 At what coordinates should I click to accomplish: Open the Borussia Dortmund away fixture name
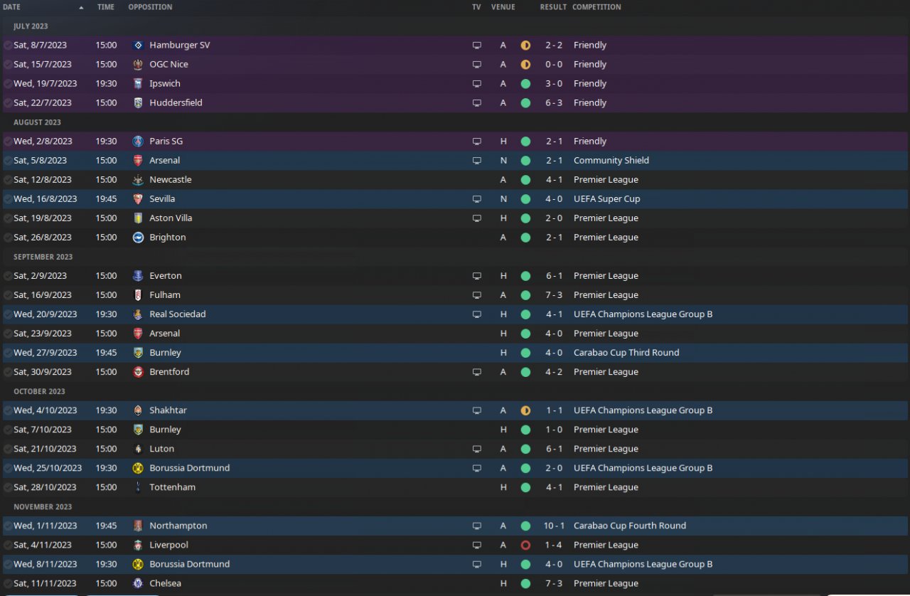pos(189,468)
